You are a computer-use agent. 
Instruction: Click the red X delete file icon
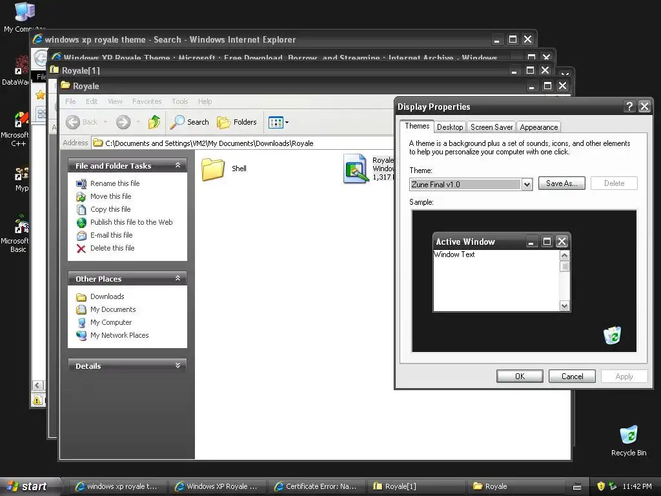[x=81, y=249]
